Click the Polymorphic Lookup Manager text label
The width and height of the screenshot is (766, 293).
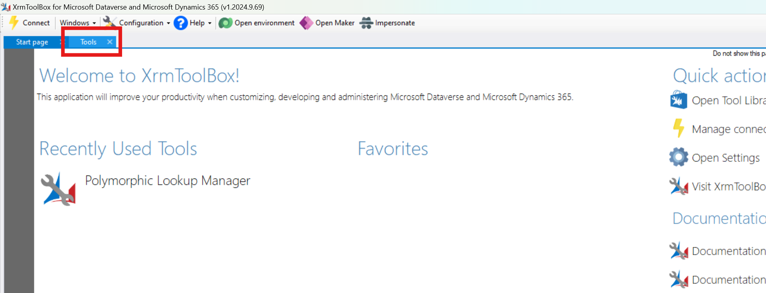tap(168, 181)
